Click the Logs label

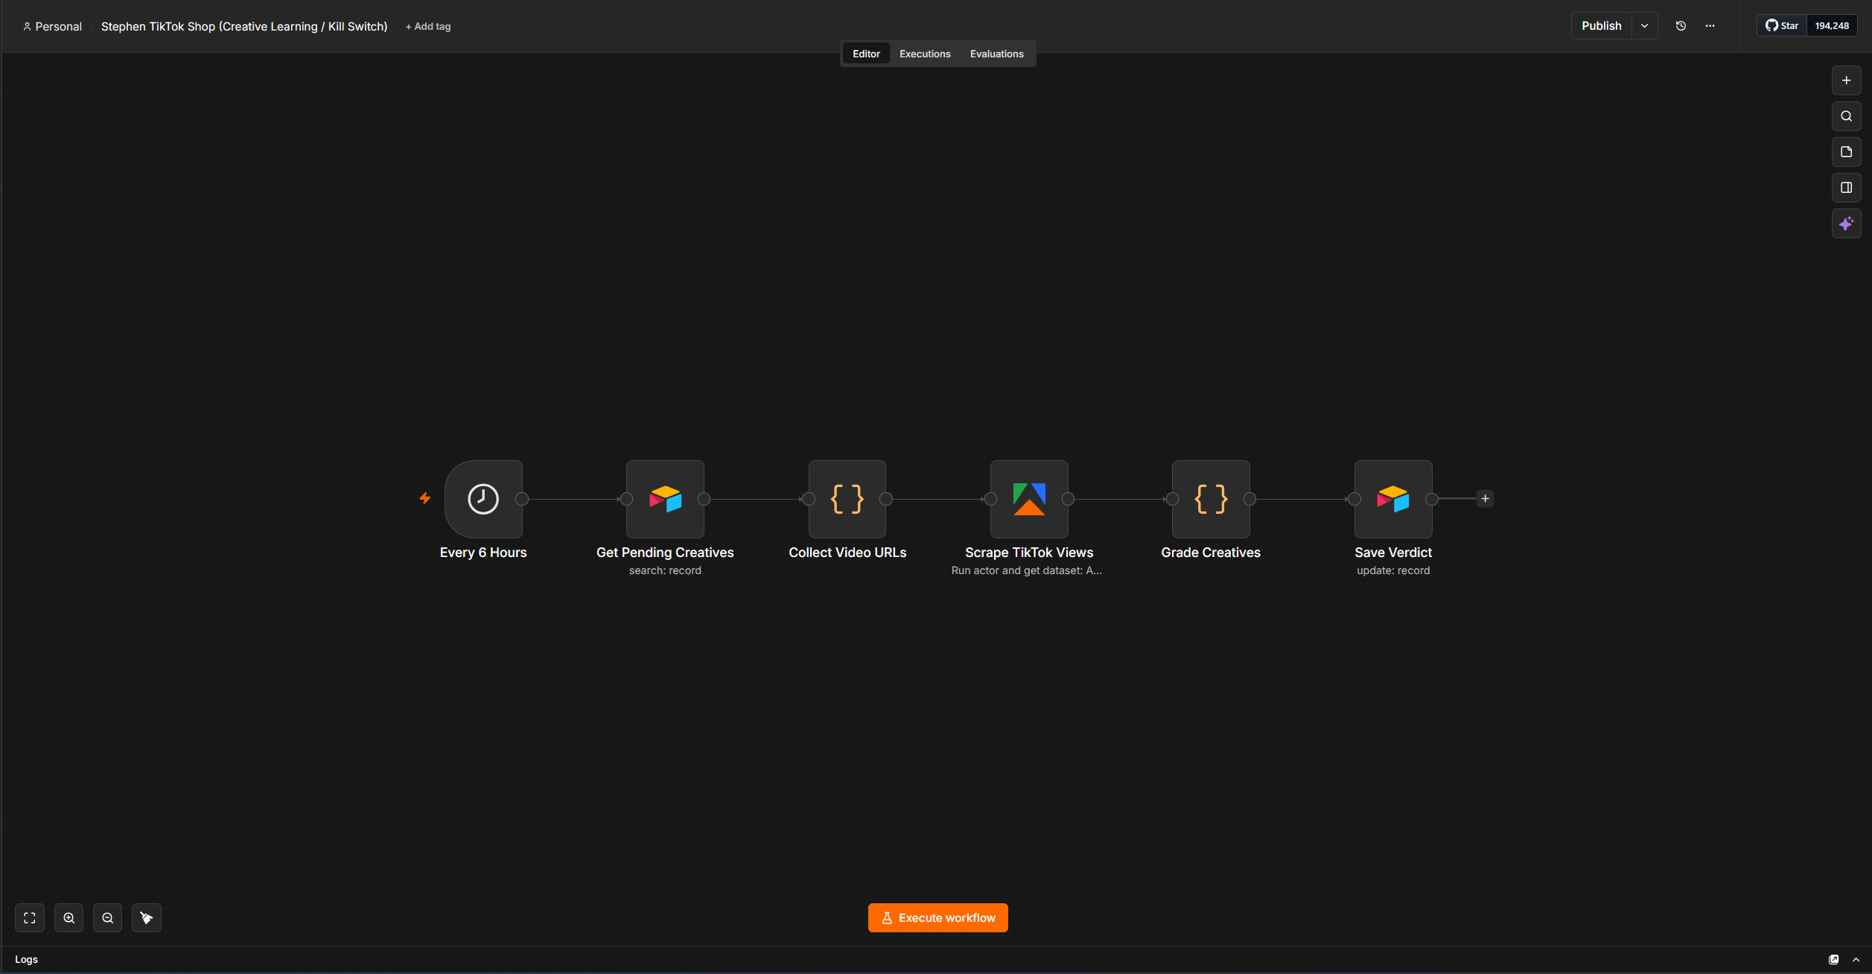(x=26, y=960)
